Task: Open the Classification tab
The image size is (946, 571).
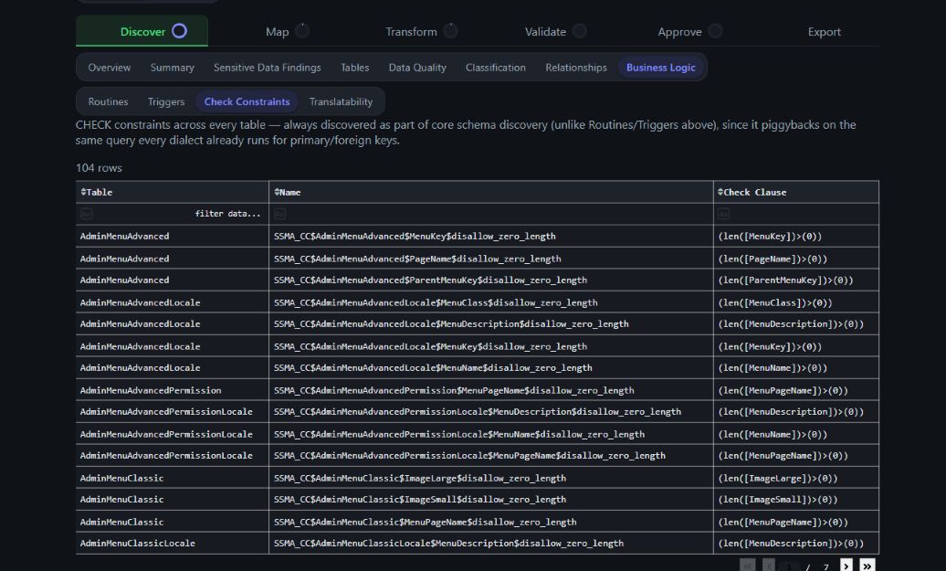Action: (495, 68)
